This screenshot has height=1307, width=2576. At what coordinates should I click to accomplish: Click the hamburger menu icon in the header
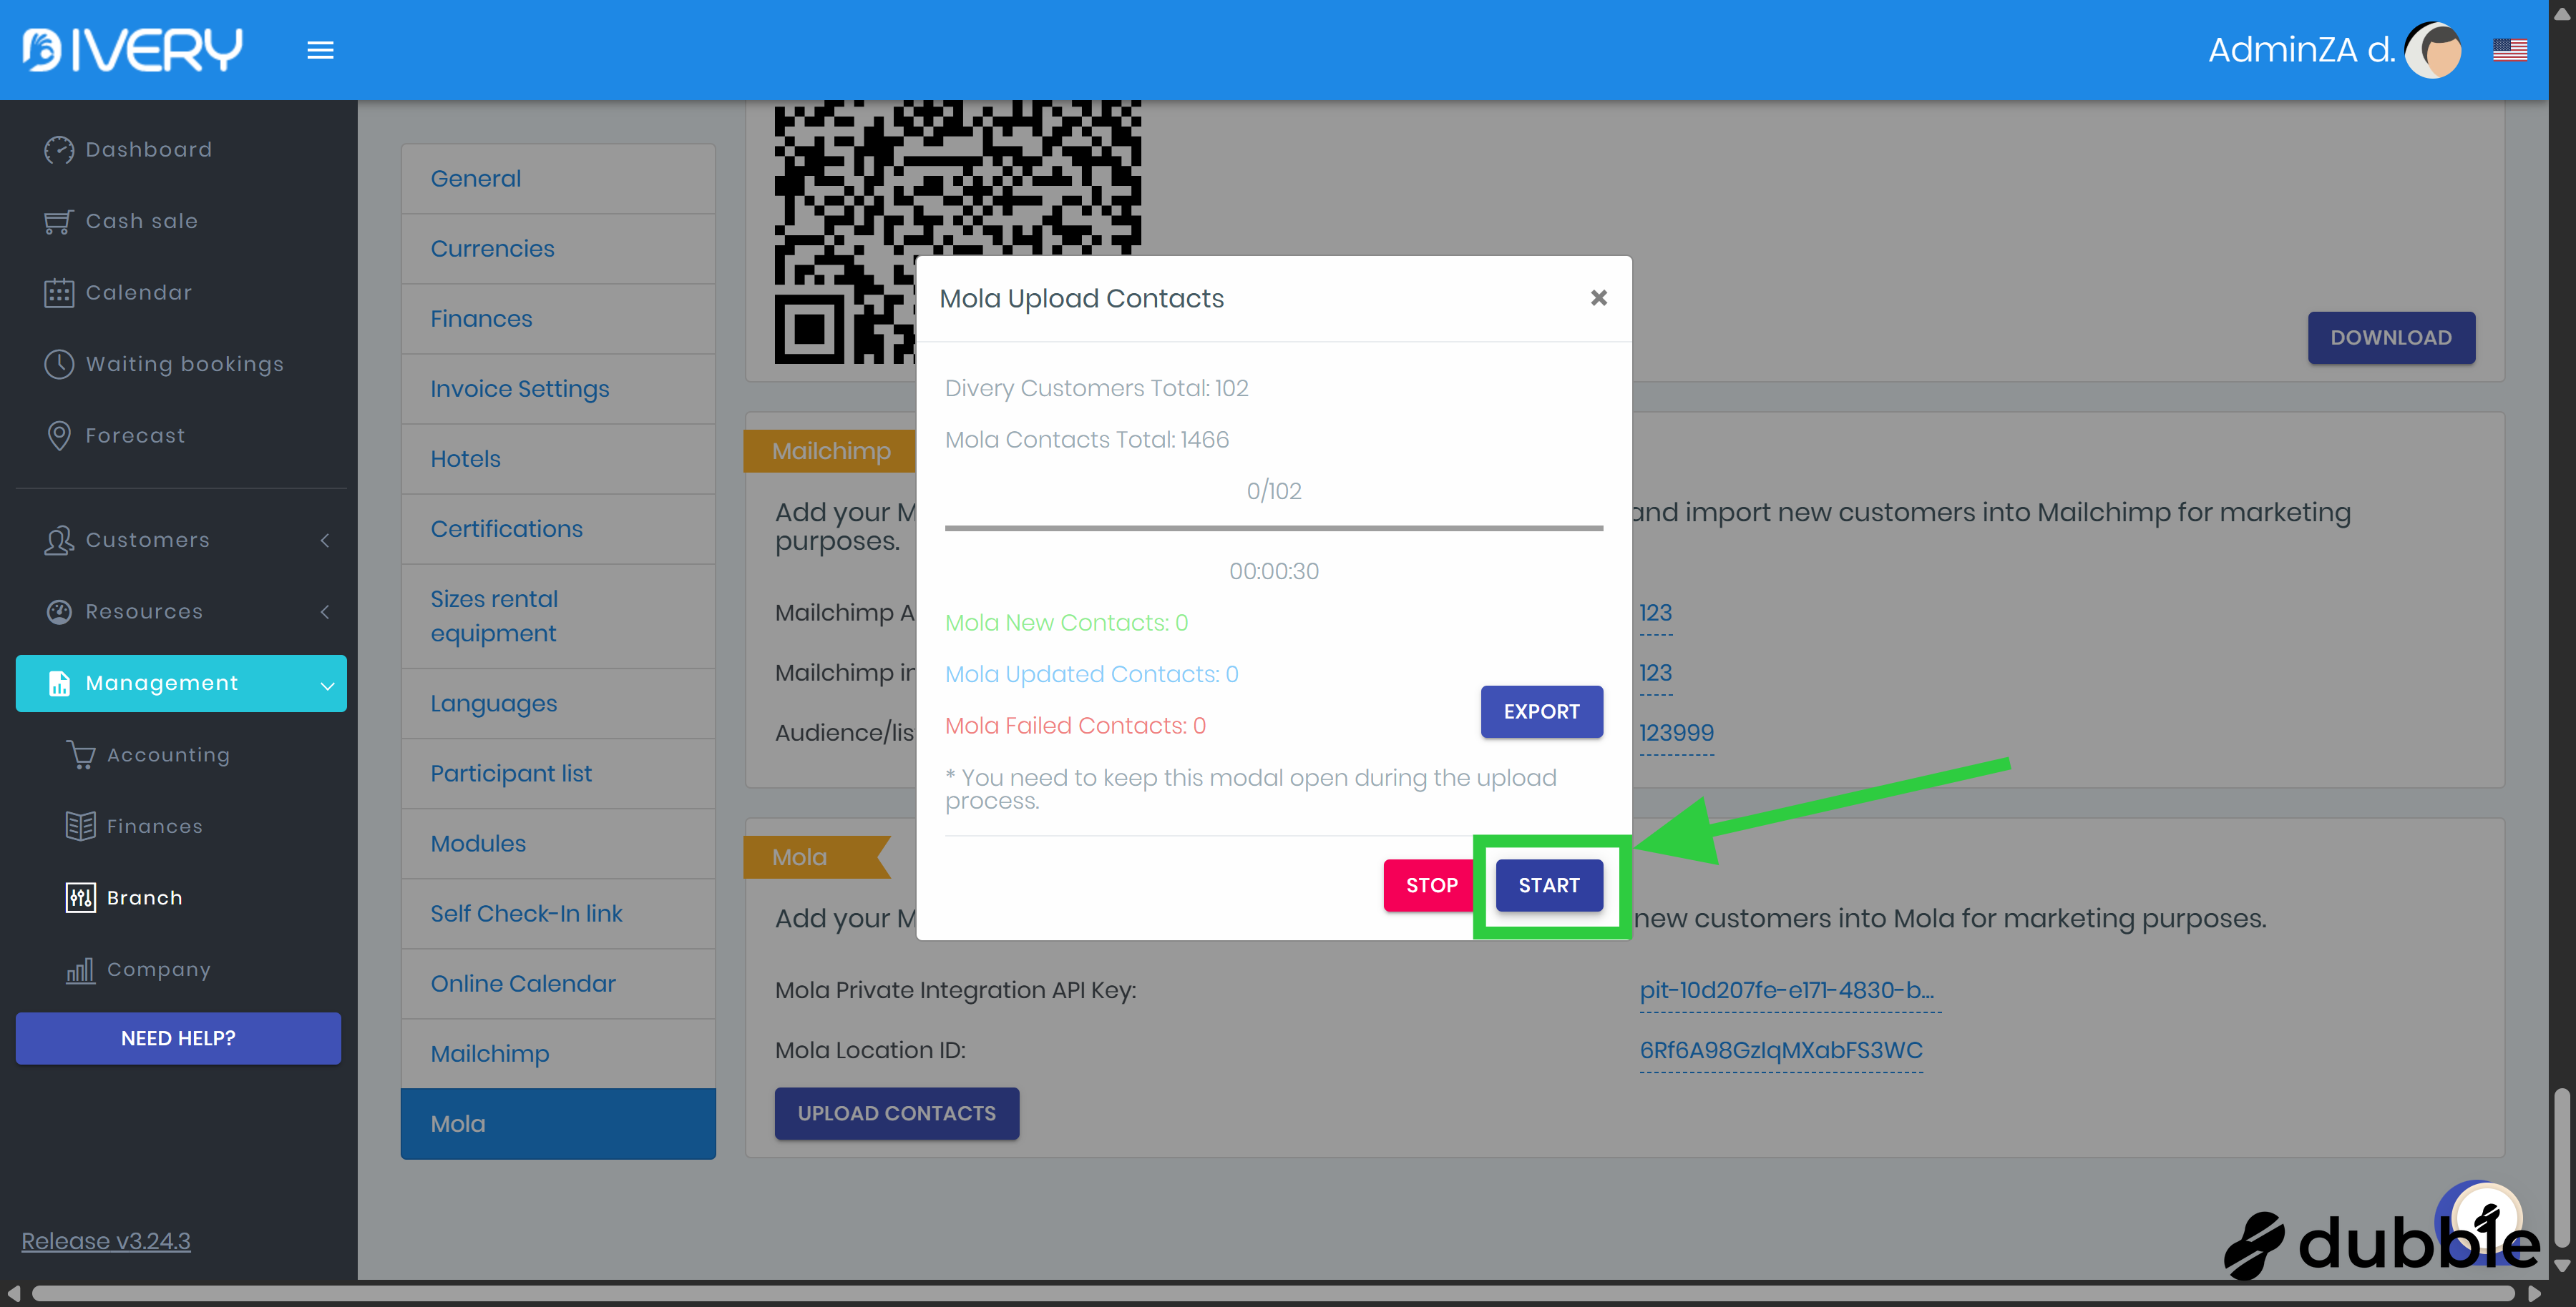click(x=320, y=50)
